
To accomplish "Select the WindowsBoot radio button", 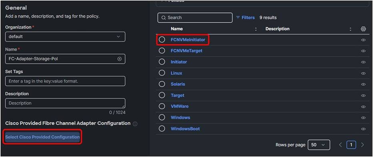I will click(162, 129).
